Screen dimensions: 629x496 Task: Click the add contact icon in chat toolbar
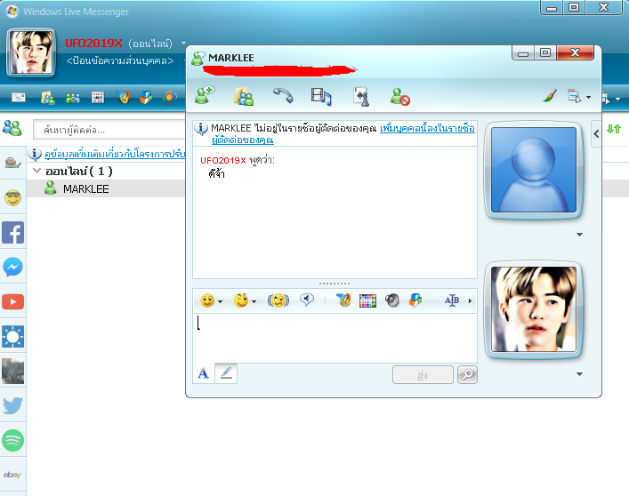pyautogui.click(x=205, y=96)
